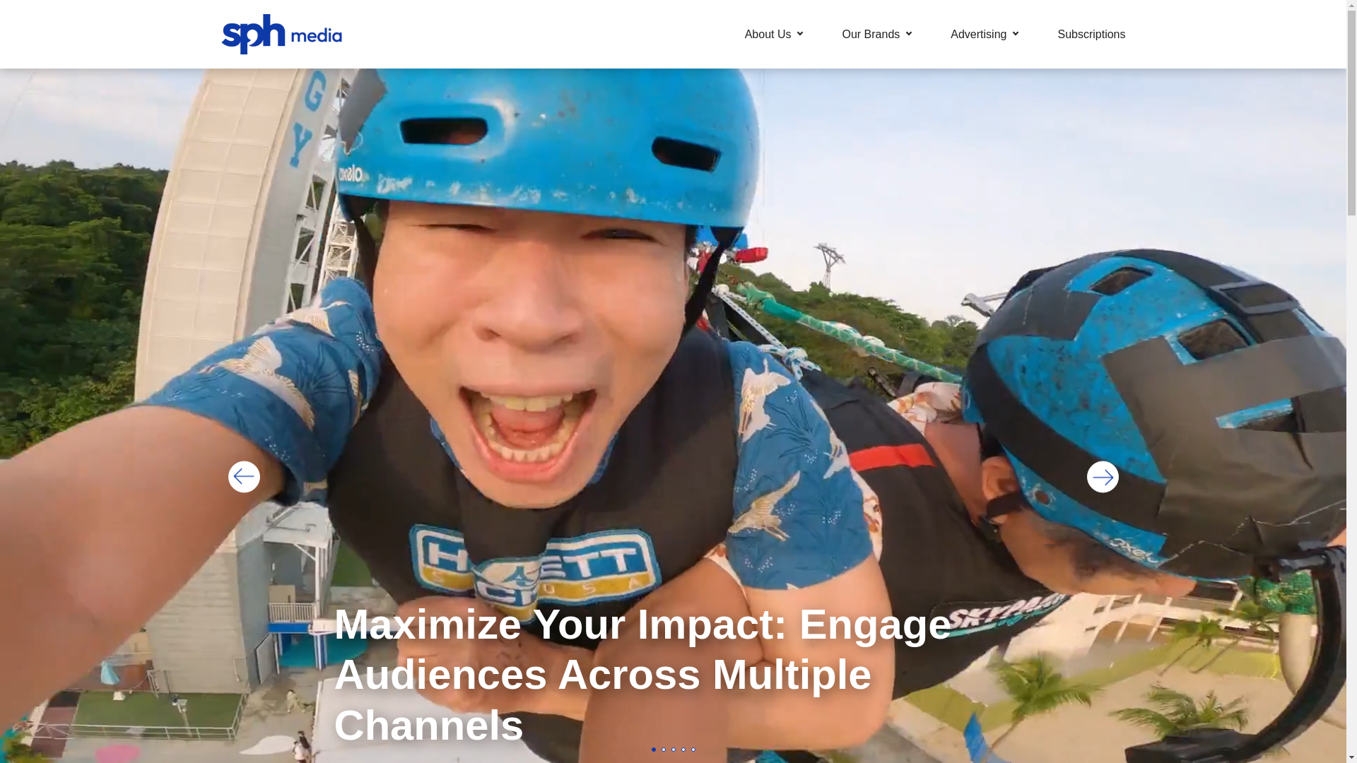1357x763 pixels.
Task: Open the Our Brands menu
Action: 871,34
